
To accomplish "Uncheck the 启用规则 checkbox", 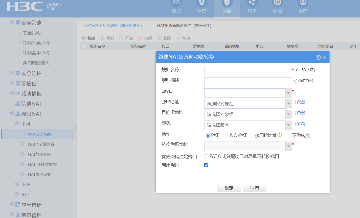I will 206,165.
